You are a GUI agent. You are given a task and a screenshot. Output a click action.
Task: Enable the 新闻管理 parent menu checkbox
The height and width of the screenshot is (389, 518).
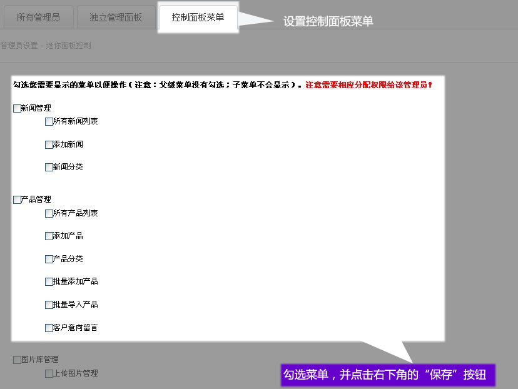17,109
